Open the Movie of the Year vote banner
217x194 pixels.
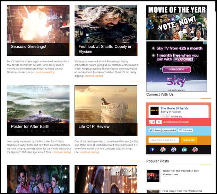tap(176, 23)
